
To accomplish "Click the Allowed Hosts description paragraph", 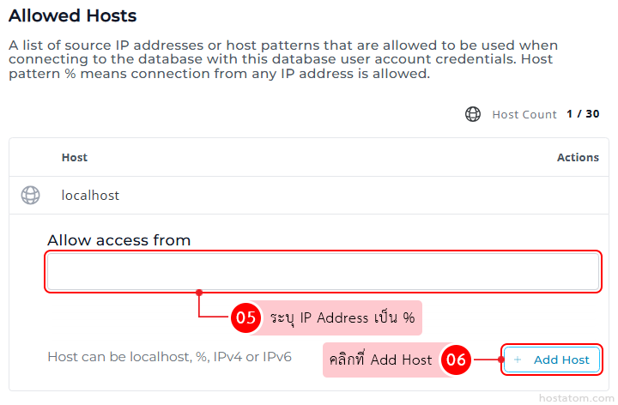I will click(283, 59).
